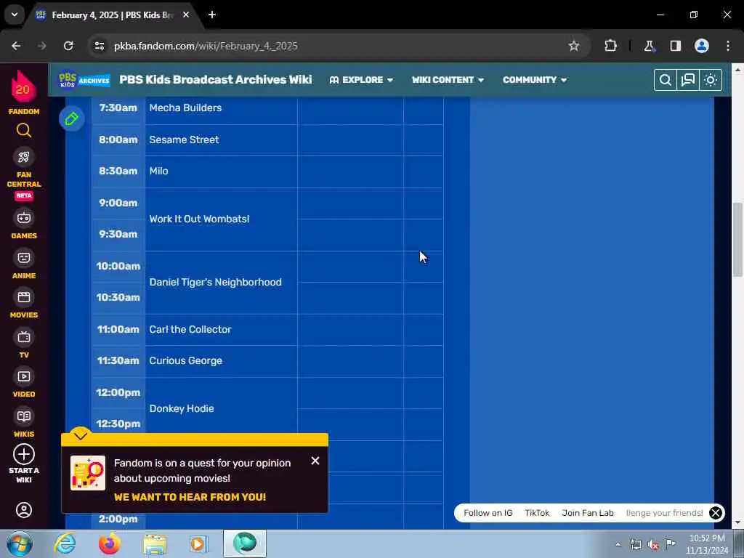
Task: Open the user profile icon in Fandom sidebar
Action: [x=24, y=510]
